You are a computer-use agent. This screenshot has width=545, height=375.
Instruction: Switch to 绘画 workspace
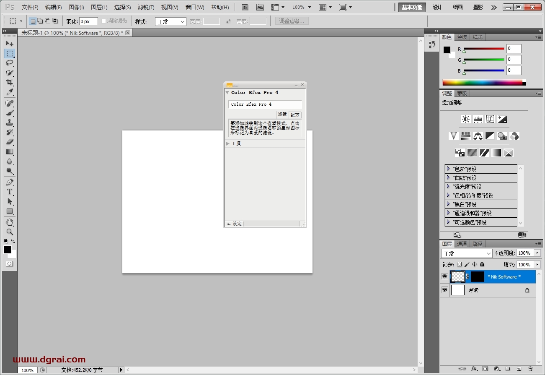[457, 7]
